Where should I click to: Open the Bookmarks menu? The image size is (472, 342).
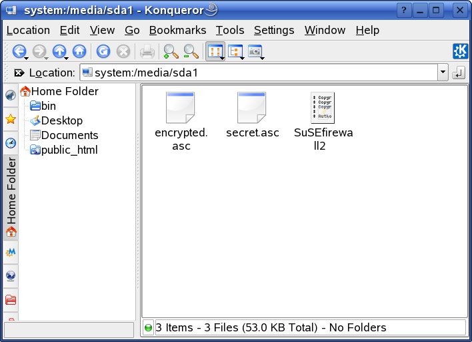[x=177, y=30]
